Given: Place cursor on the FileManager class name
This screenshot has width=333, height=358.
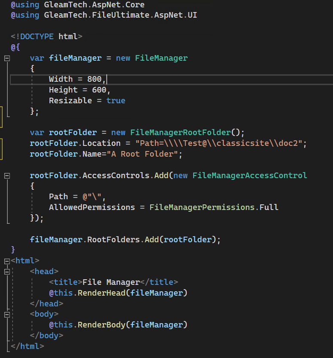Looking at the screenshot, I should click(161, 58).
